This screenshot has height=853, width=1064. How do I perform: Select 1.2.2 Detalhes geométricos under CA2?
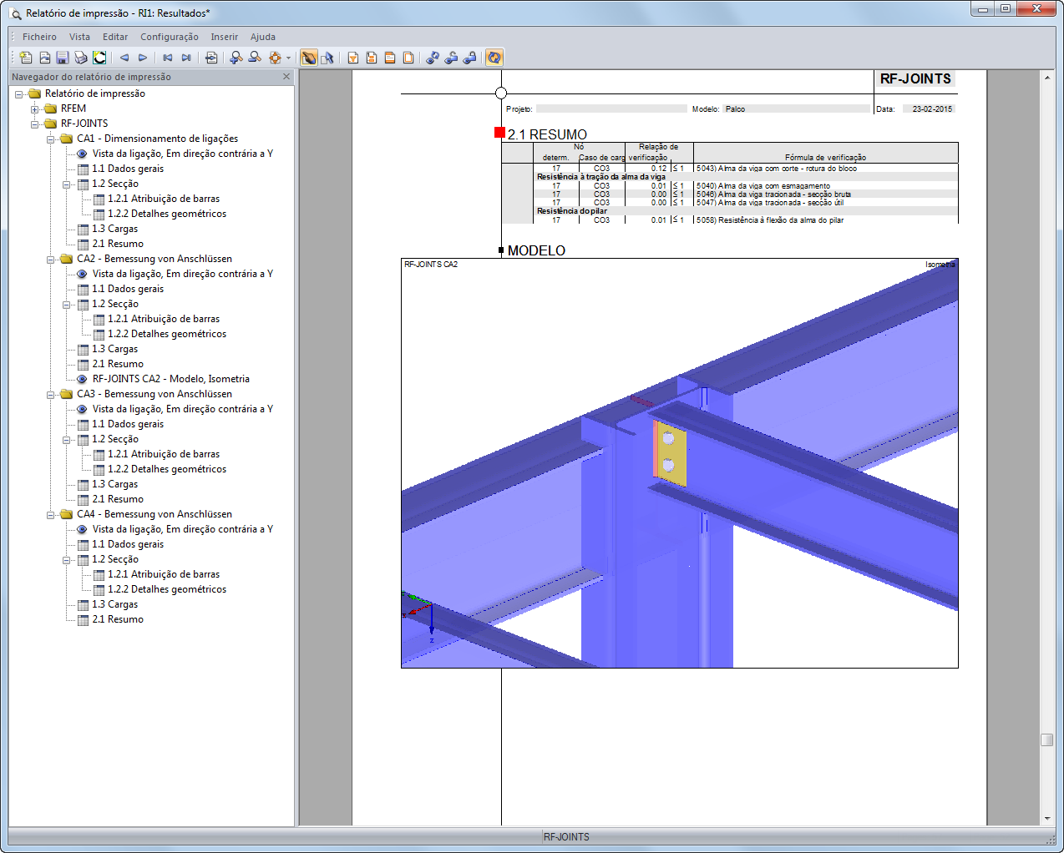pos(167,334)
